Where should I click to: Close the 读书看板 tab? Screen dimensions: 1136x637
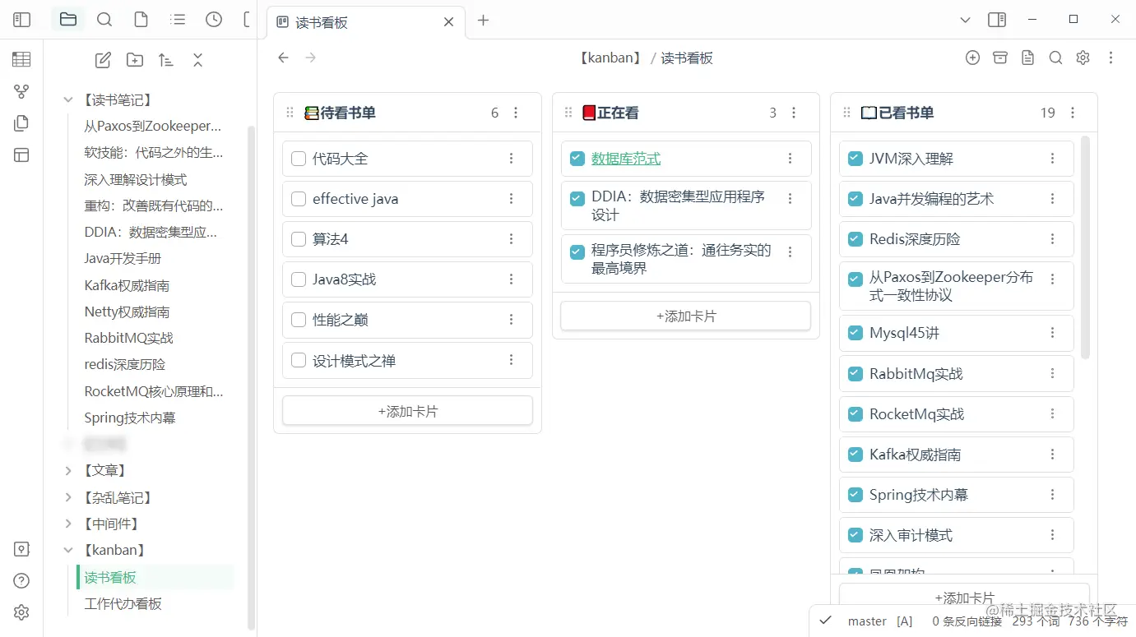pyautogui.click(x=448, y=22)
